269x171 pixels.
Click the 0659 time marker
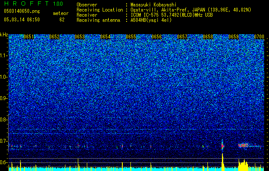pyautogui.click(x=234, y=37)
